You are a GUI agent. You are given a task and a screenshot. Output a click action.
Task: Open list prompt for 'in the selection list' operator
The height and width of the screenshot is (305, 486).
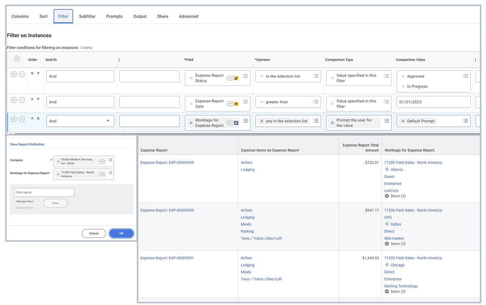point(316,76)
